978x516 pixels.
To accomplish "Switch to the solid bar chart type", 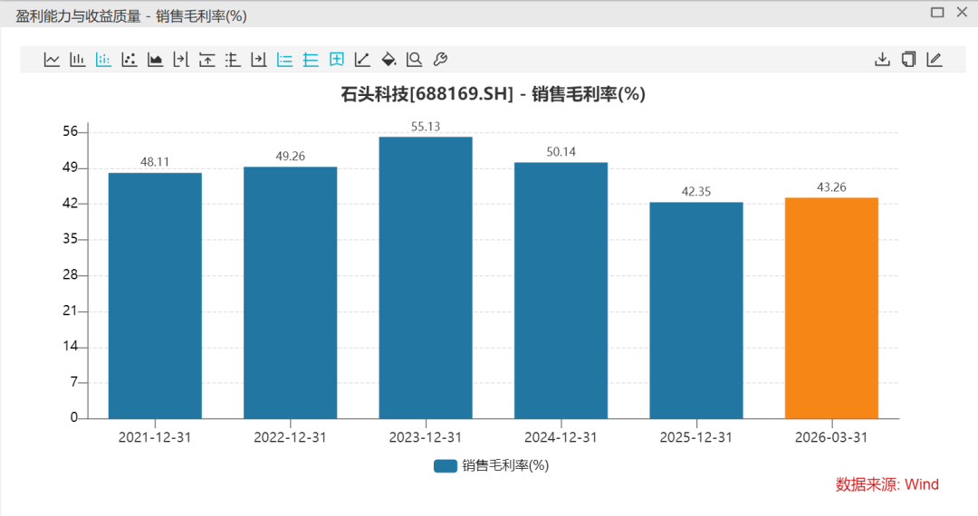I will coord(77,60).
